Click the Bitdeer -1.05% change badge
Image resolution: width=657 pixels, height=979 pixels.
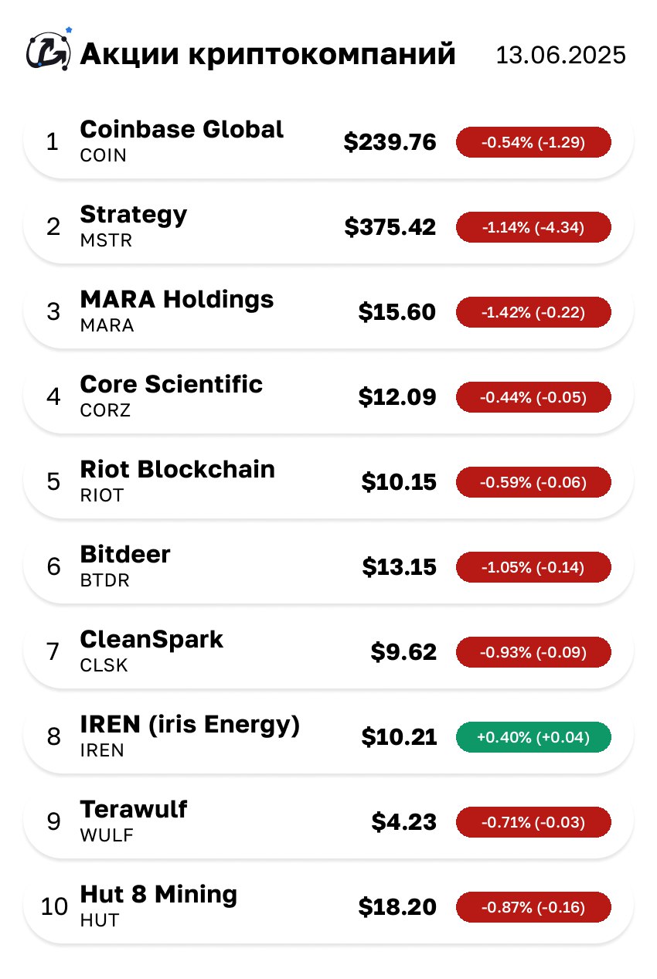coord(533,567)
